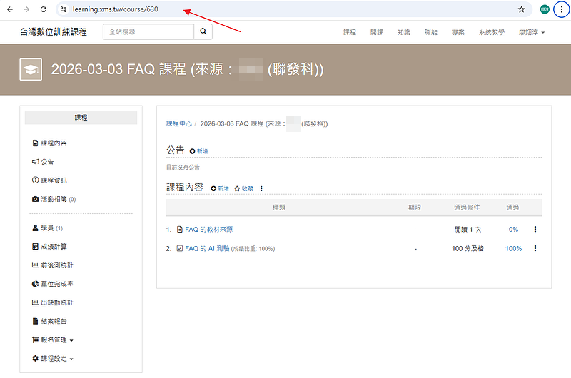Click the 全站搜尋 search field
The height and width of the screenshot is (378, 571).
click(x=148, y=32)
